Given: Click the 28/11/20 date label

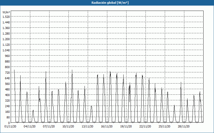Looking at the screenshot, I should tap(184, 127).
